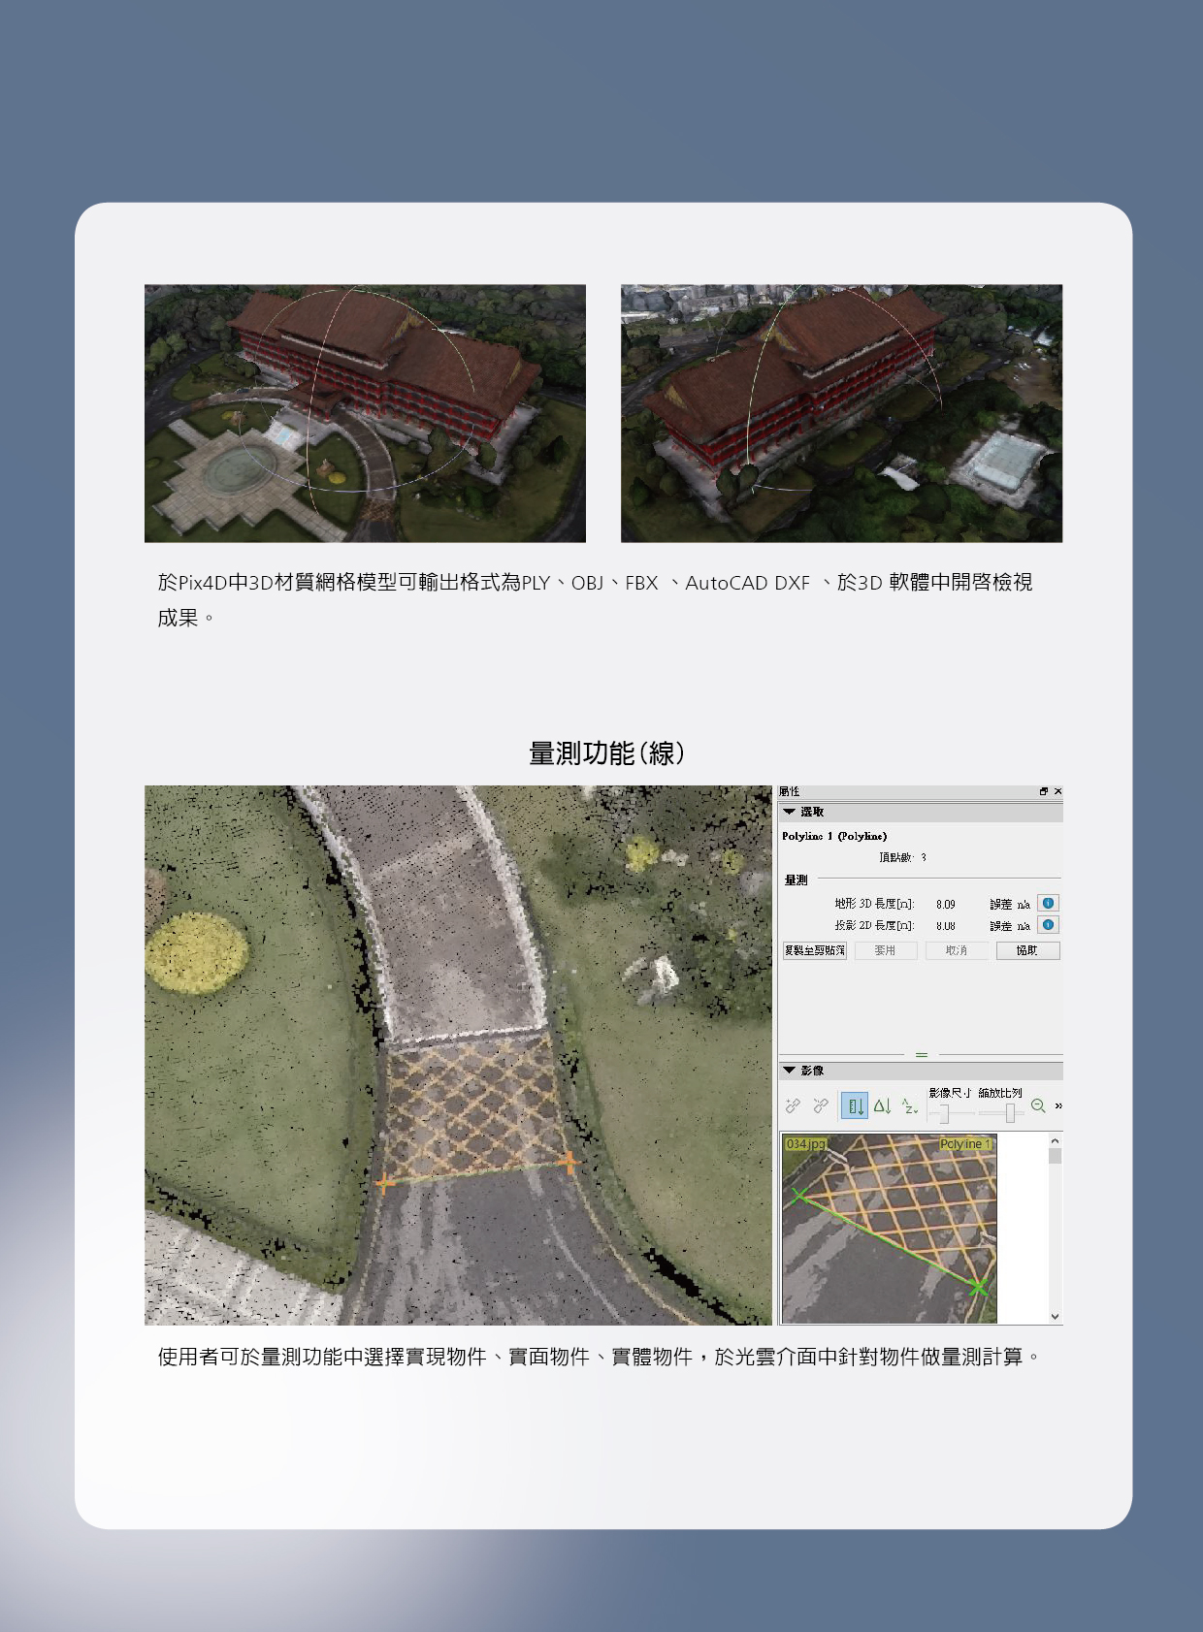This screenshot has height=1632, width=1203.
Task: Select the 034.jpg image thumbnail
Action: [x=889, y=1229]
